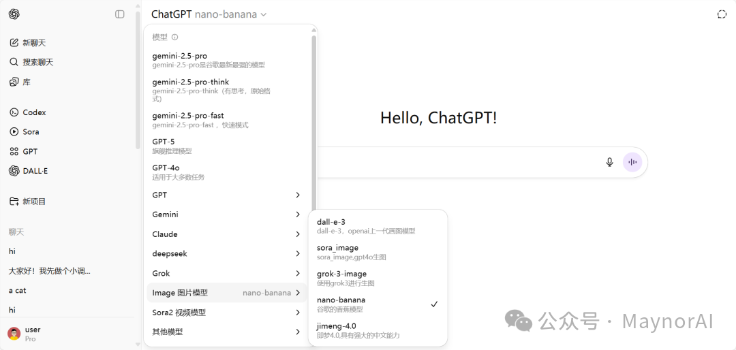Click the sidebar scroll-down arrow
This screenshot has width=736, height=350.
(x=138, y=345)
